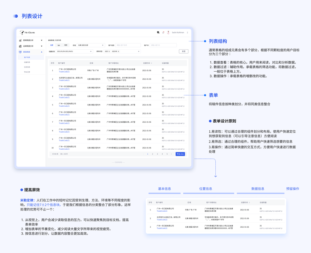Click the 客户名称 input field
This screenshot has width=311, height=253.
pyautogui.click(x=128, y=45)
